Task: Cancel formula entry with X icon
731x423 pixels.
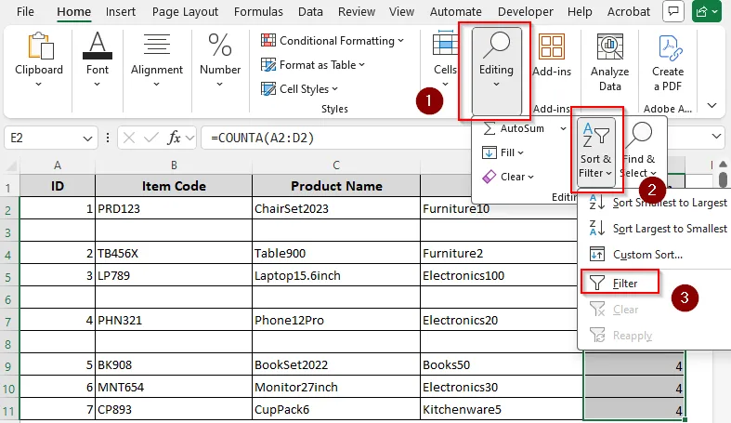Action: (129, 138)
